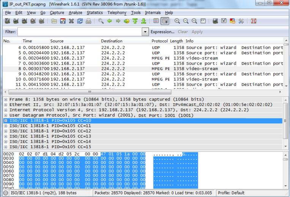Click the Find packet magnifier icon
The width and height of the screenshot is (290, 197).
[x=101, y=22]
